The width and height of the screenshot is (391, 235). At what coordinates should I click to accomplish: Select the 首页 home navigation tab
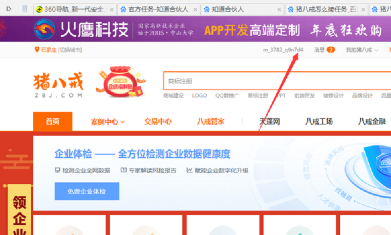click(x=53, y=121)
